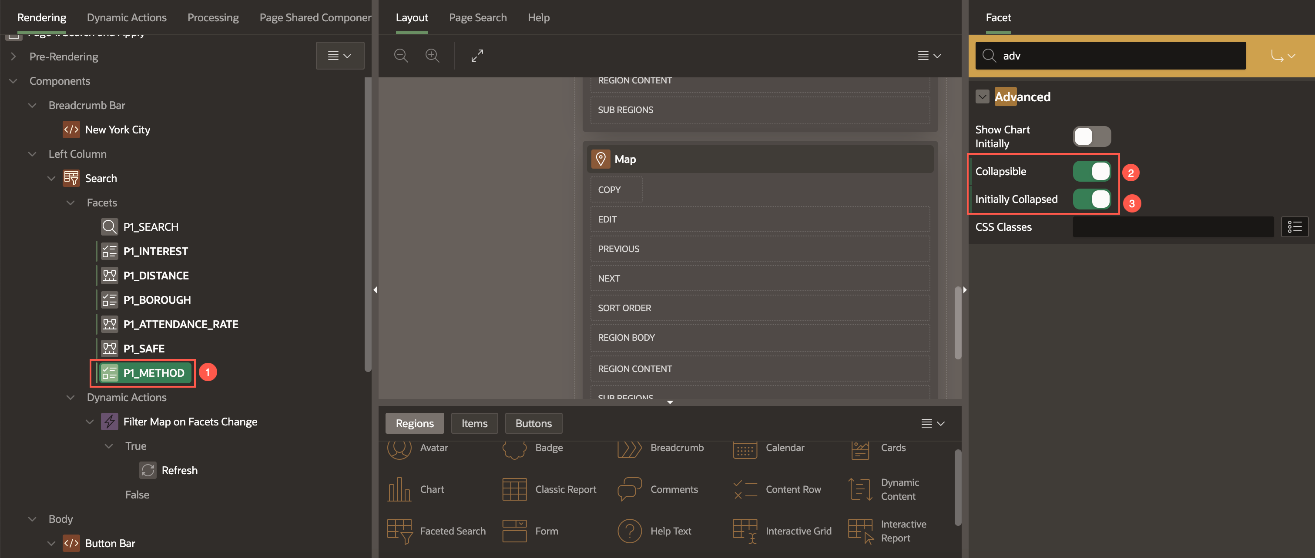Click the Map region pin icon
Viewport: 1315px width, 558px height.
click(600, 159)
